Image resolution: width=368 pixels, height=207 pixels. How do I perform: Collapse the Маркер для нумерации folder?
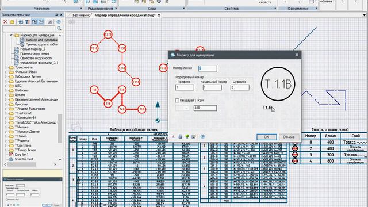[x=11, y=35]
